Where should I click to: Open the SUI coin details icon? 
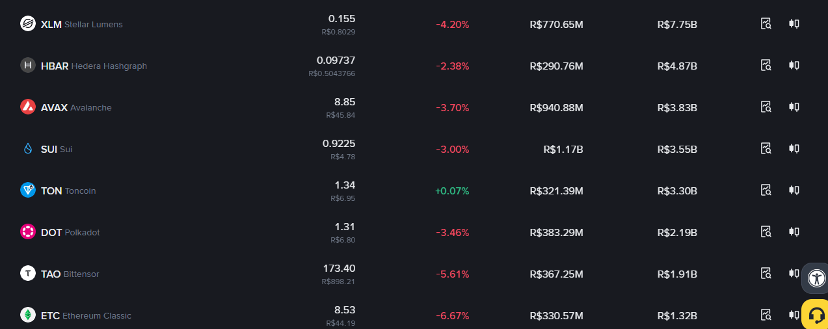click(x=766, y=149)
